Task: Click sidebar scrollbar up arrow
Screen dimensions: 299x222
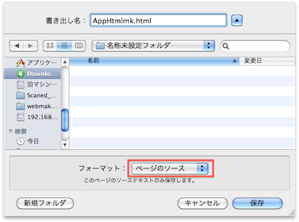Action: click(x=65, y=61)
